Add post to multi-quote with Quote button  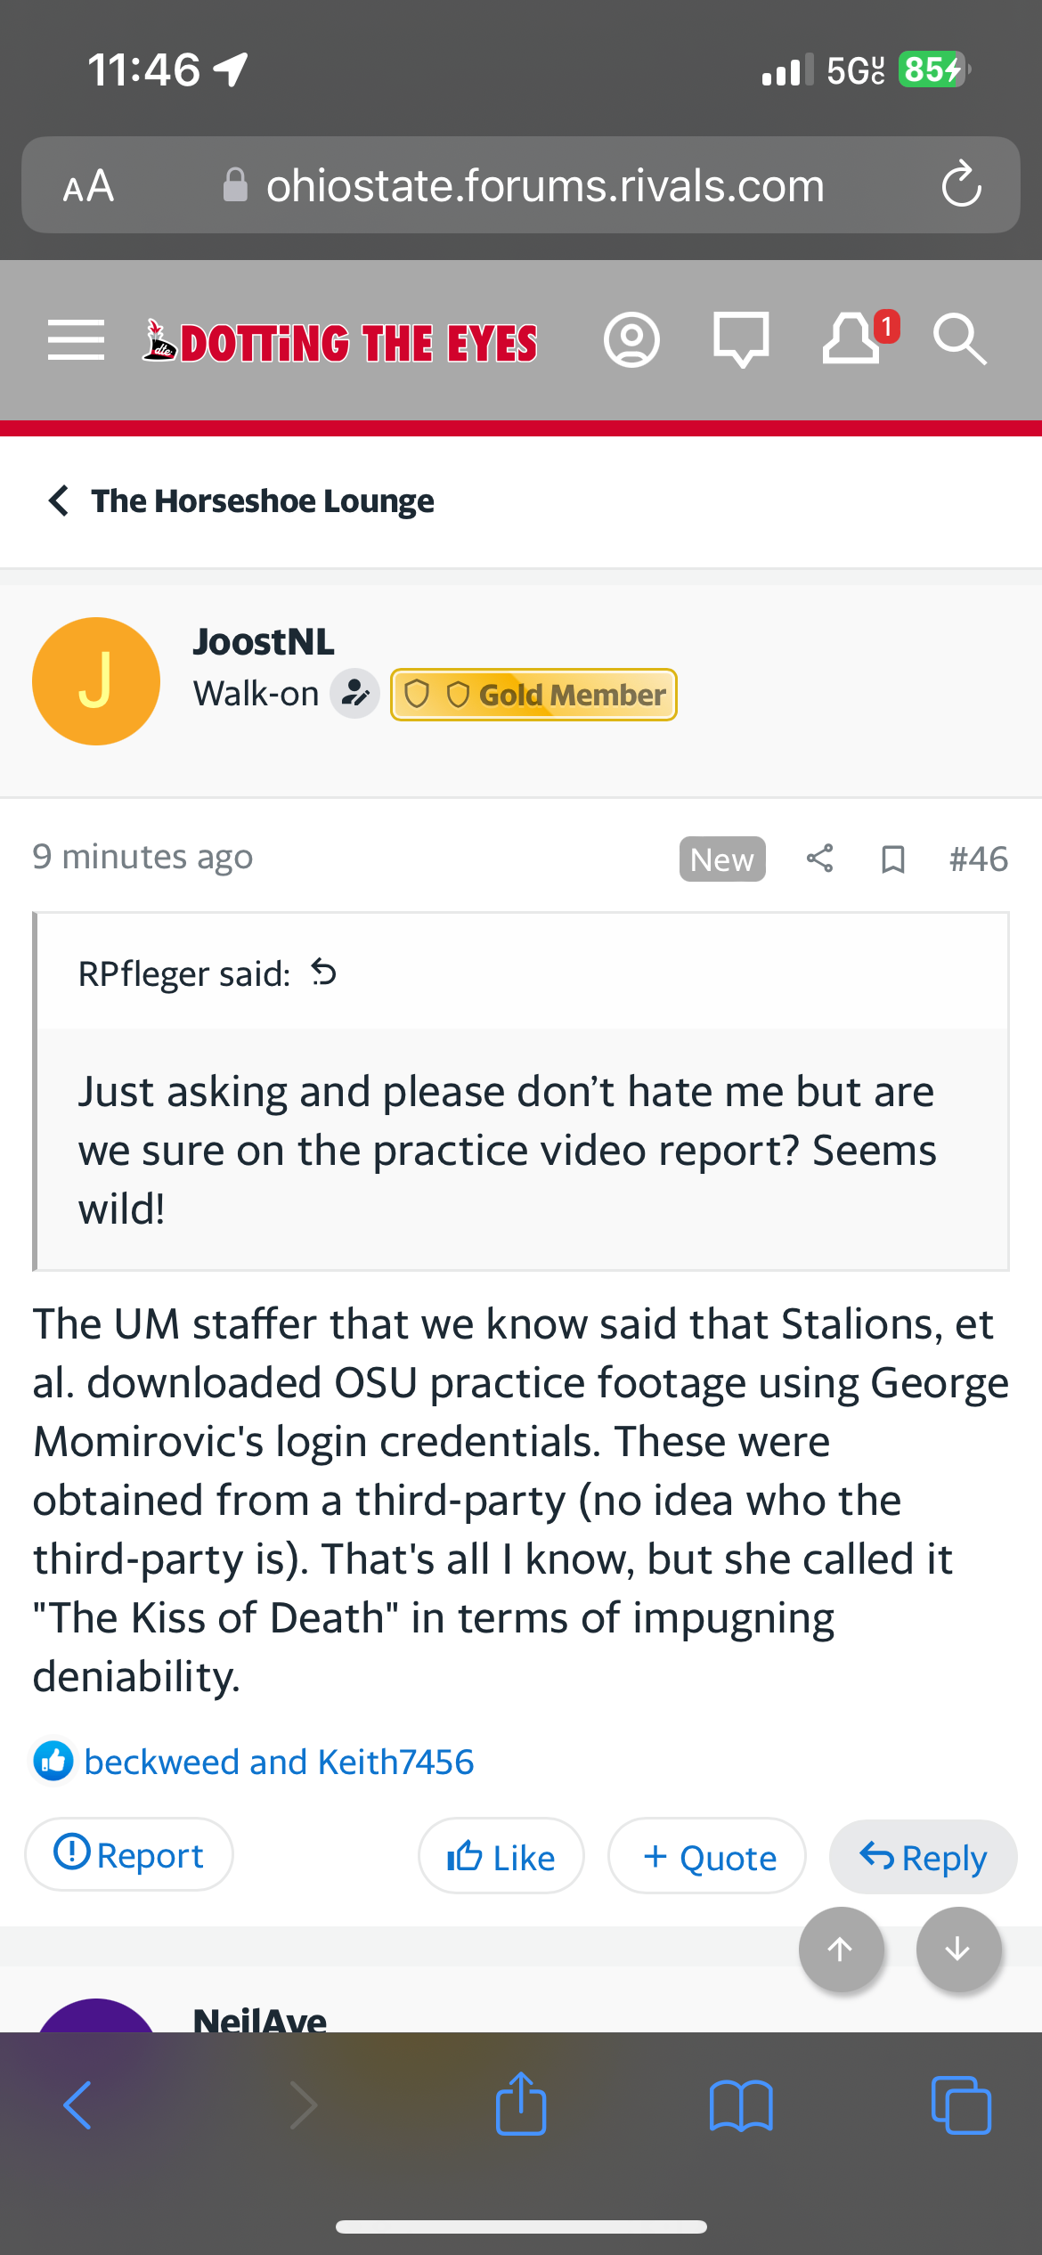(x=708, y=1857)
